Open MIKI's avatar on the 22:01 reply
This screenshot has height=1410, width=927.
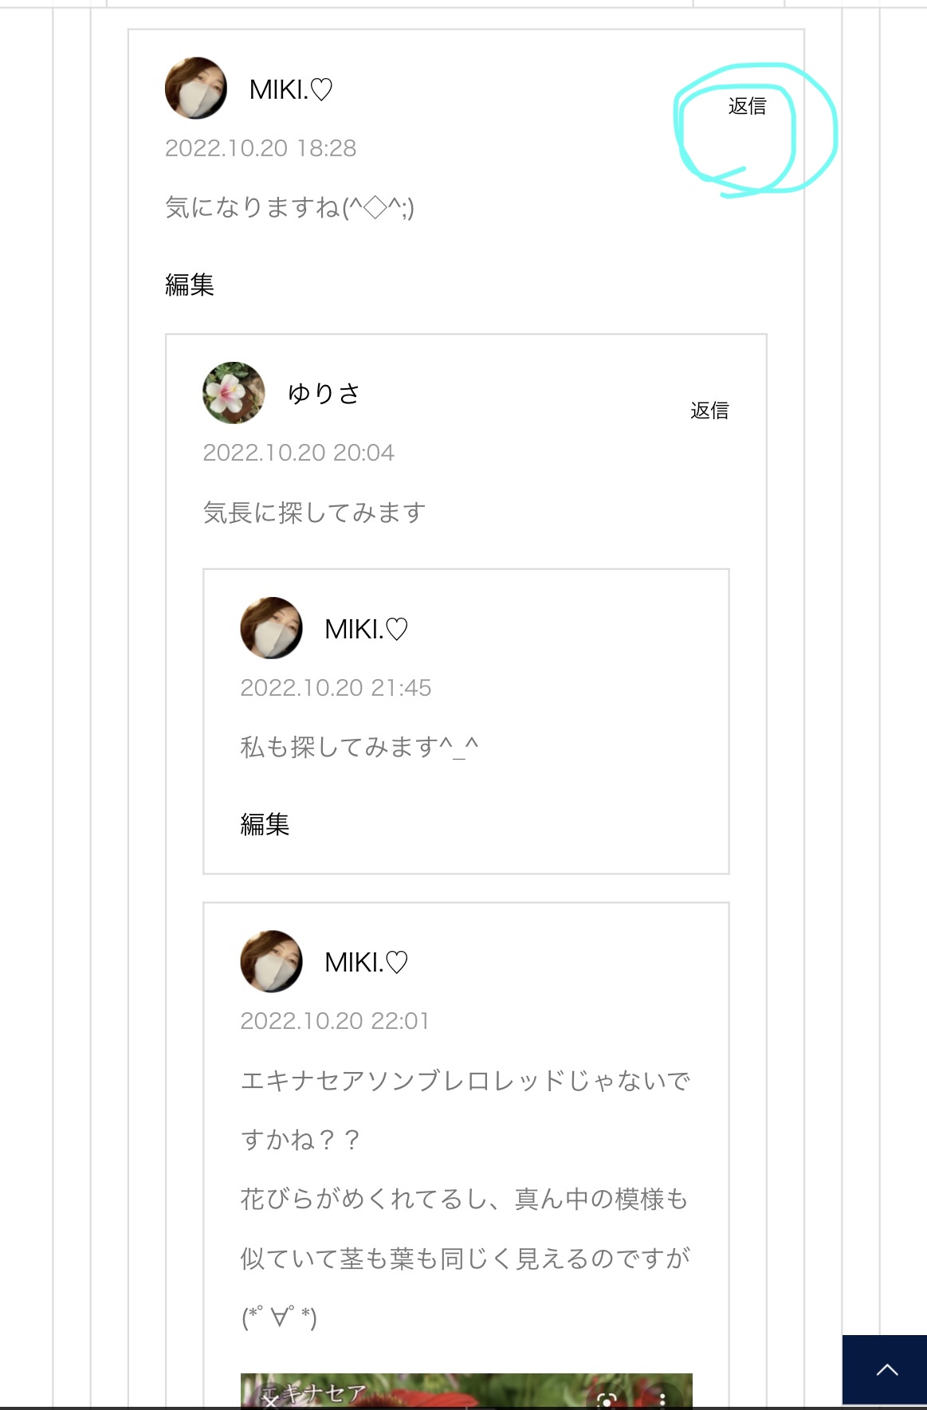(x=271, y=961)
